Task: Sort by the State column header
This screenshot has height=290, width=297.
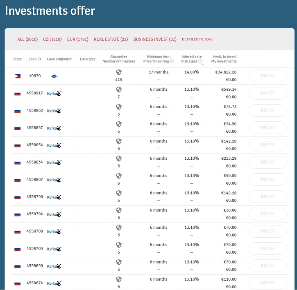Action: tap(18, 59)
